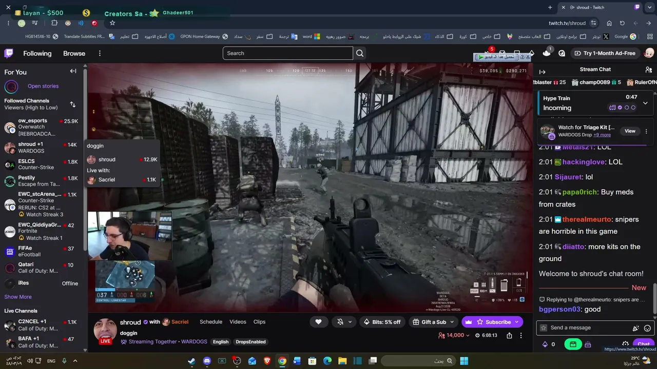Image resolution: width=657 pixels, height=369 pixels.
Task: Expand the Hype Train banner chevron
Action: (645, 103)
